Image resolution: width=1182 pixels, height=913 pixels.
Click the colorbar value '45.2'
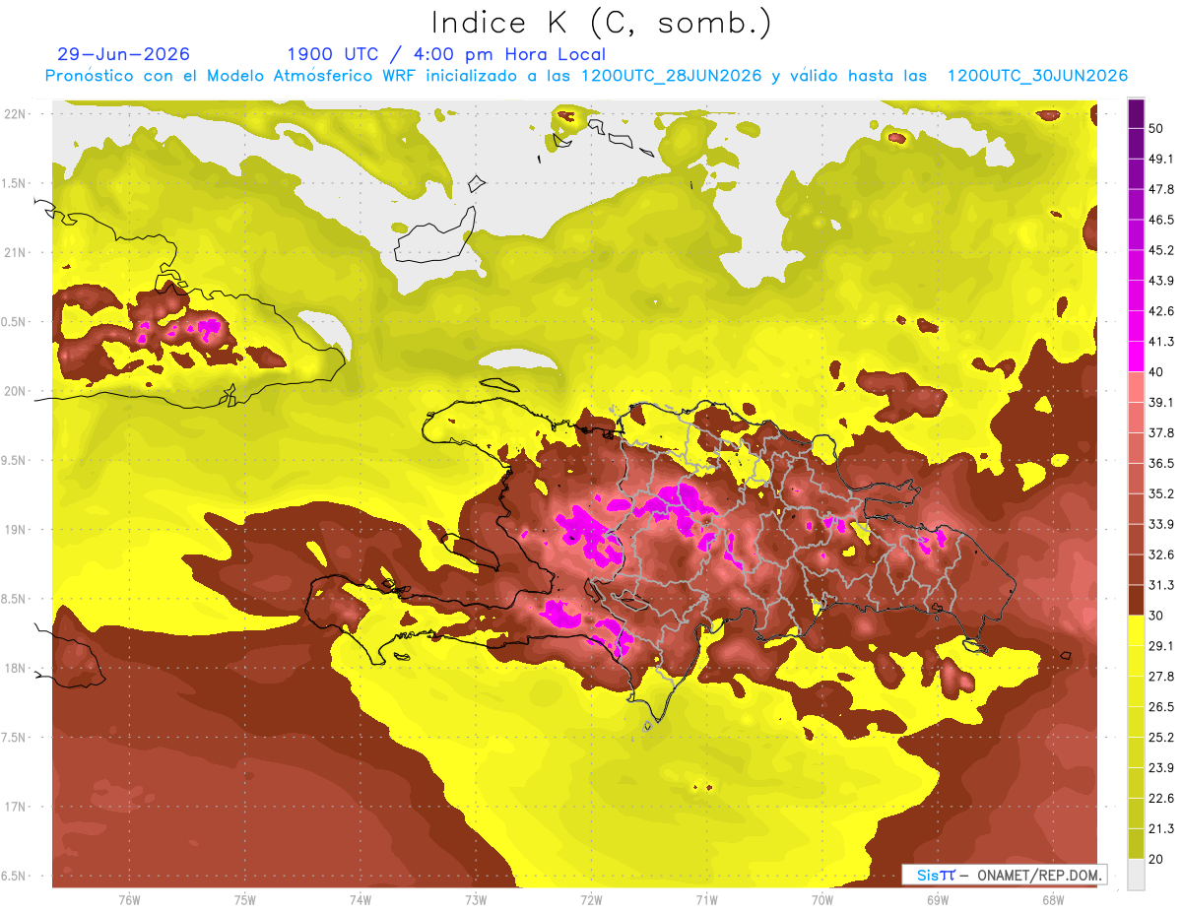[1161, 250]
